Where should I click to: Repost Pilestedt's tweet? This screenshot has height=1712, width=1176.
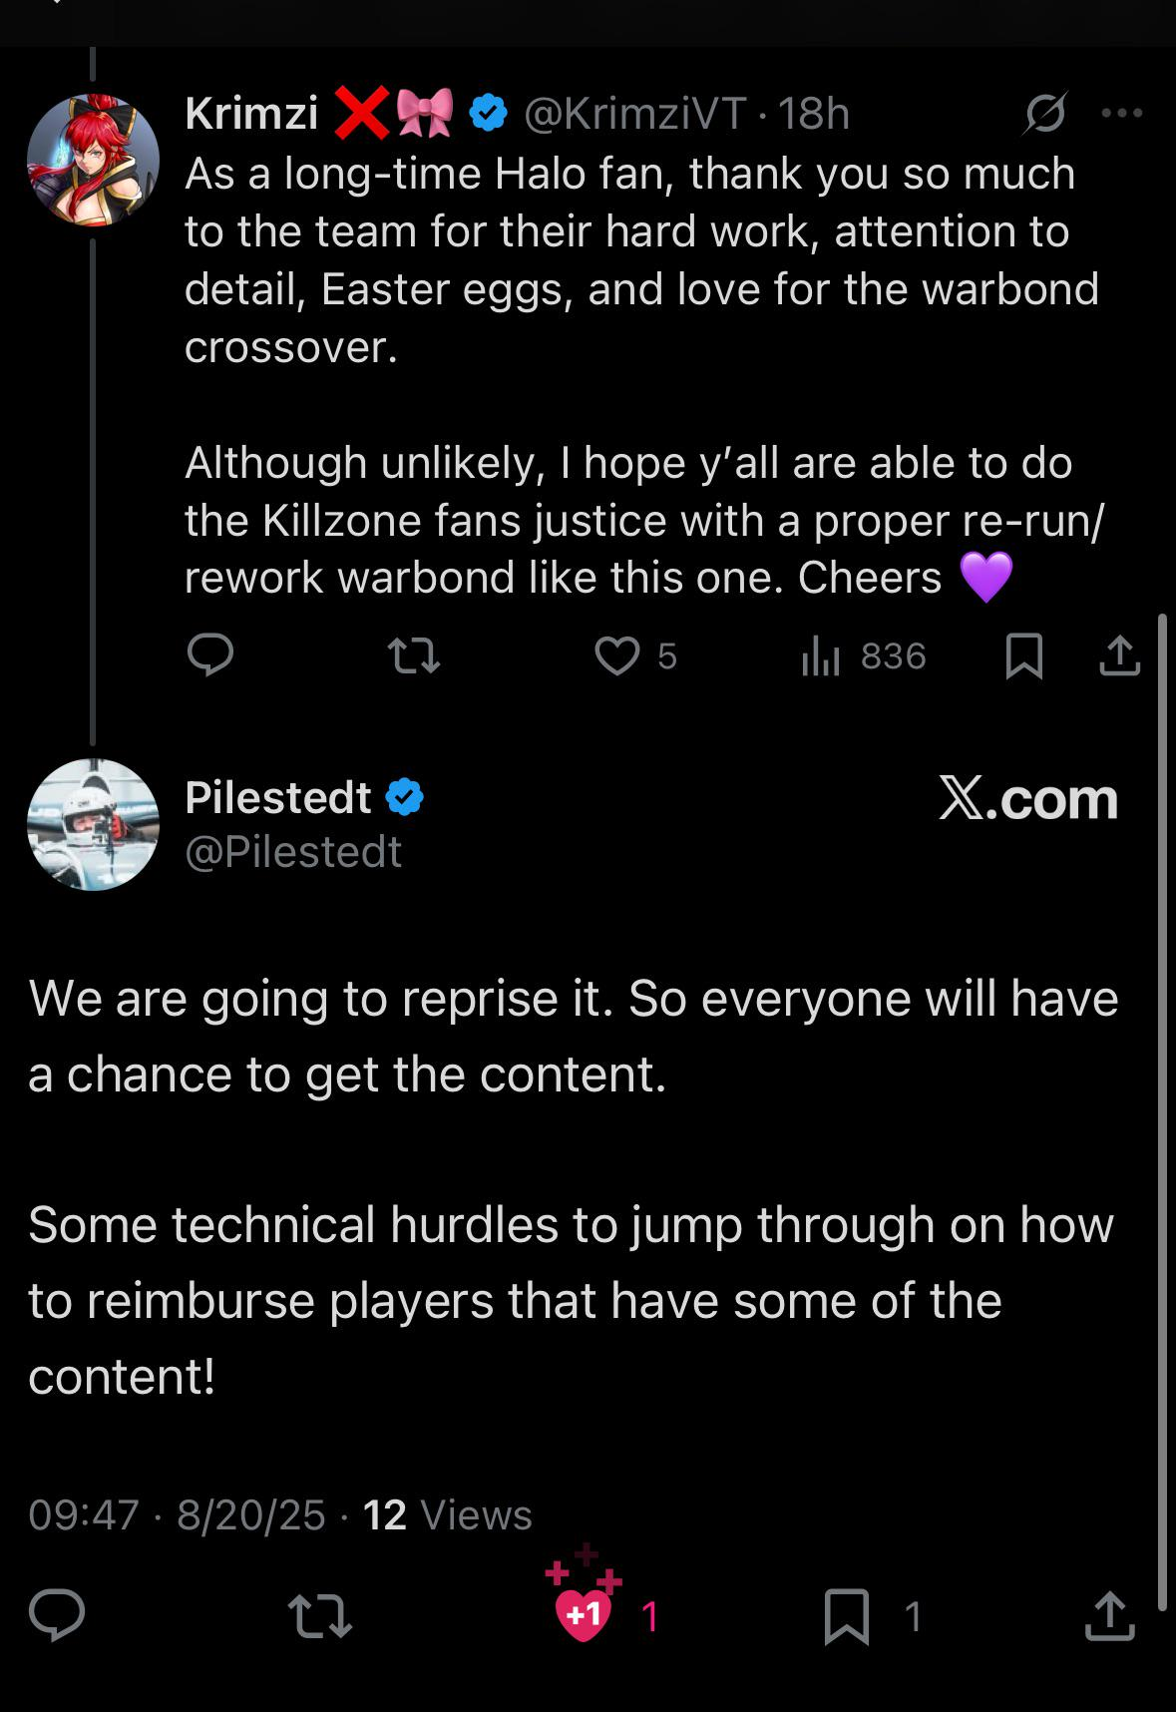click(319, 1615)
